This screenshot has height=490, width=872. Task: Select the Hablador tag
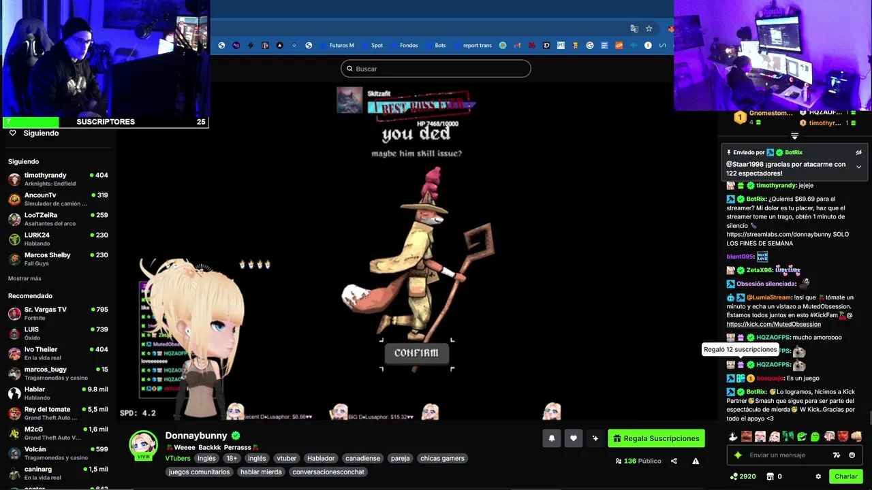(321, 459)
